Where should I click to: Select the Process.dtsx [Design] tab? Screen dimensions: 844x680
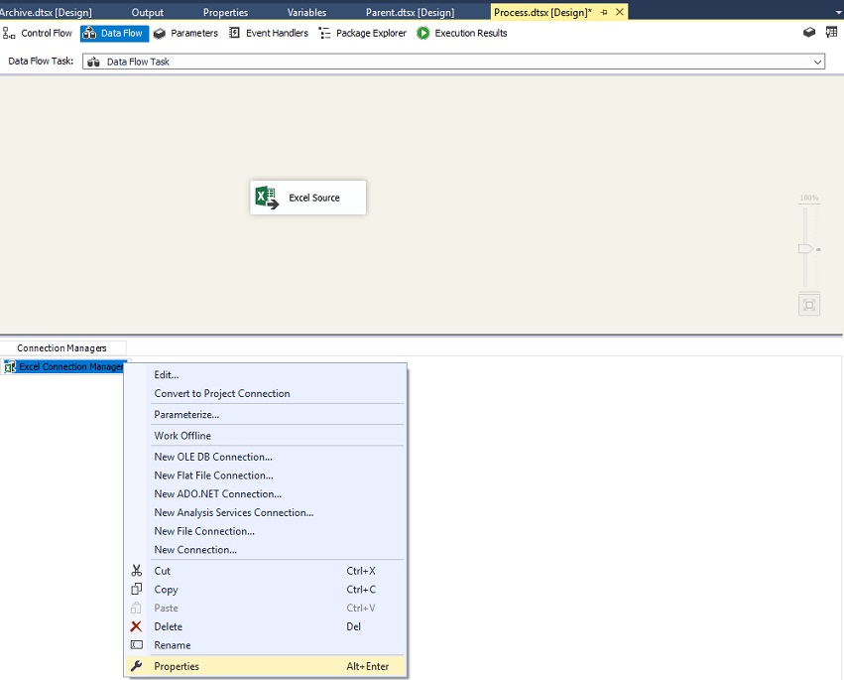[x=543, y=12]
